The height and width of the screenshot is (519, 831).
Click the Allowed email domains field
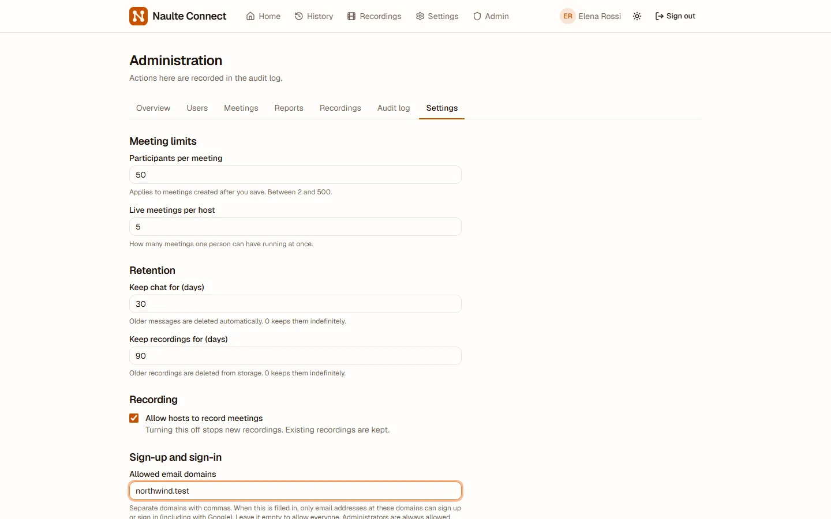tap(295, 491)
